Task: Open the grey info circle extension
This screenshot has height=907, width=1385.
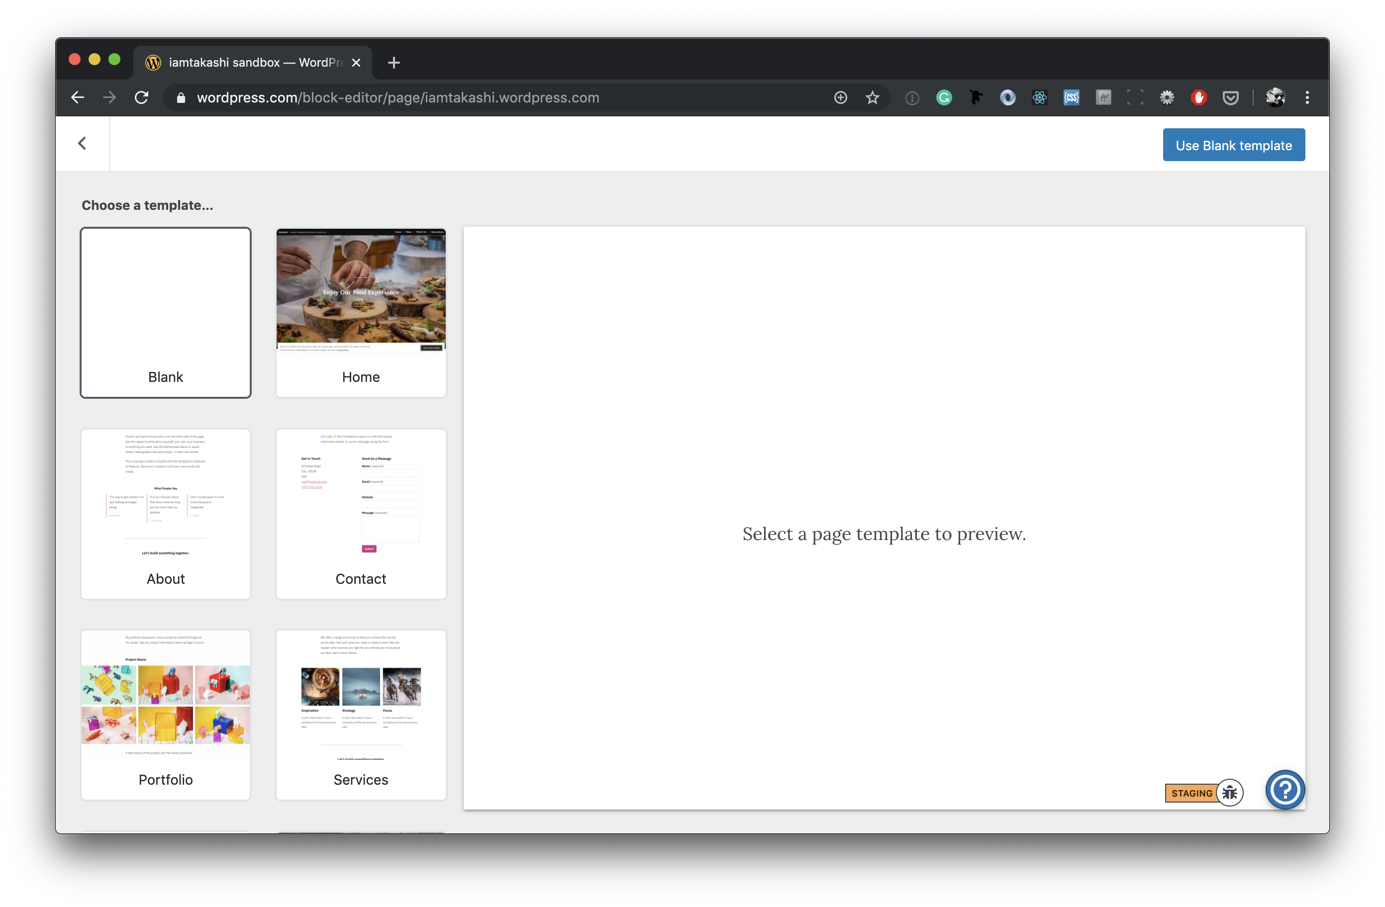Action: 912,98
